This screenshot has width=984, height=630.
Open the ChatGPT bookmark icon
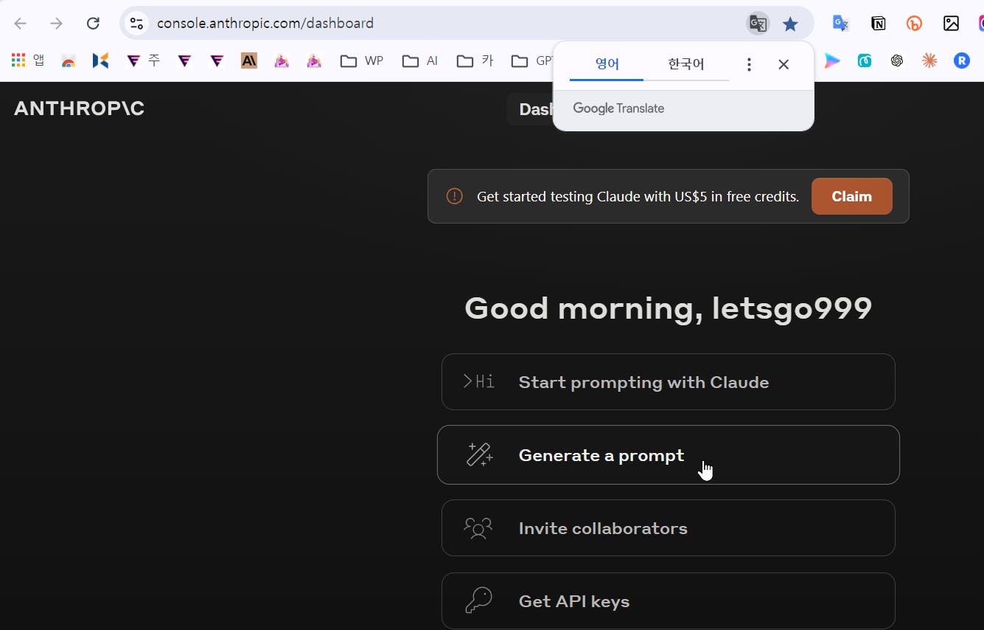click(897, 61)
